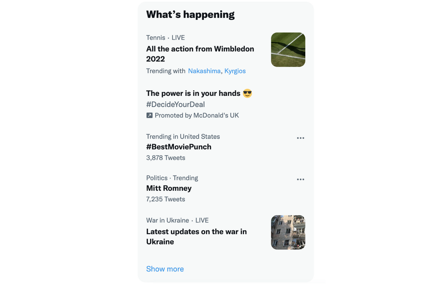Viewport: 444px width, 287px height.
Task: Open The power is in your hands promo
Action: pos(193,93)
